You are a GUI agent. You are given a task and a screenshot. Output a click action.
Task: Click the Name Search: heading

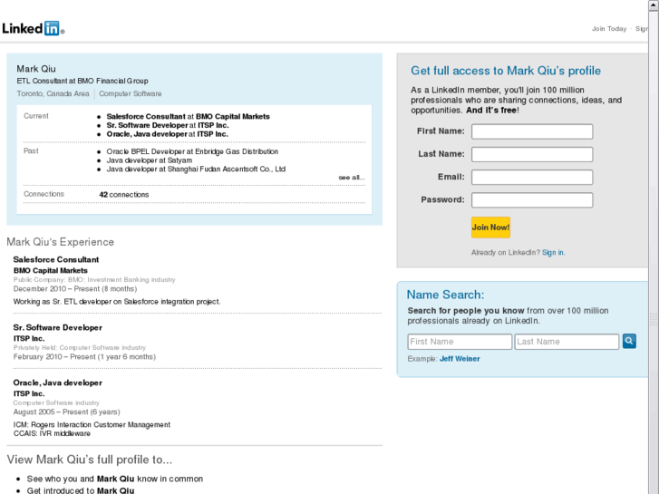pos(445,295)
